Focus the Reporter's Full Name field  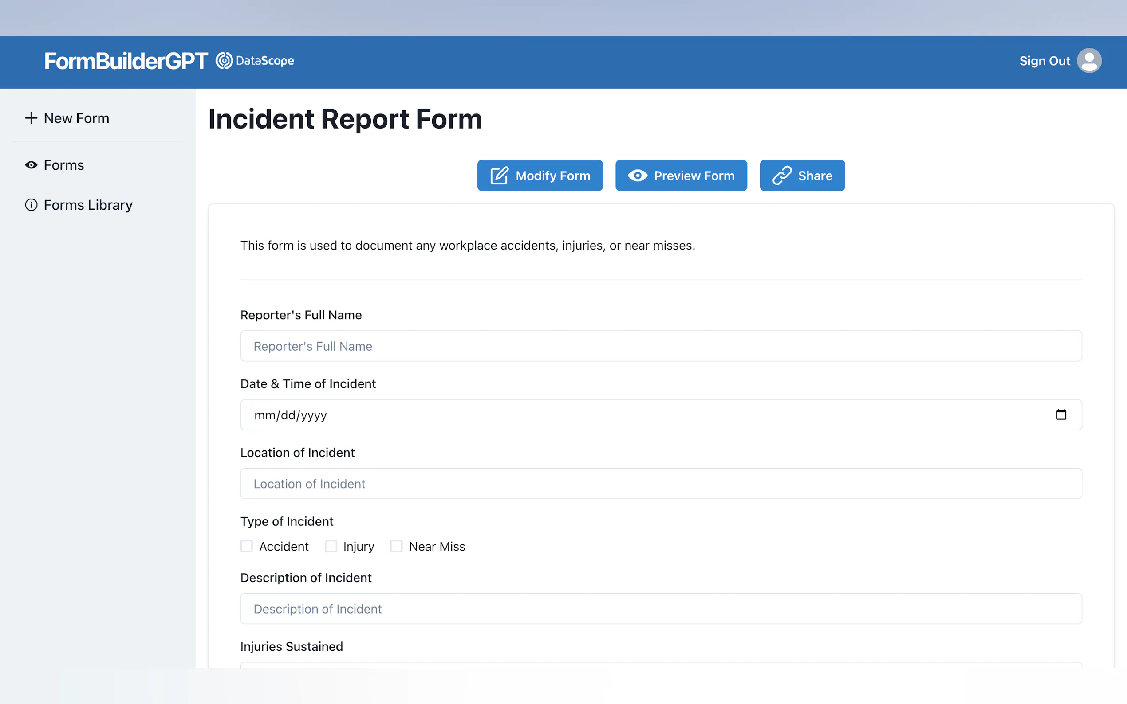pos(661,346)
